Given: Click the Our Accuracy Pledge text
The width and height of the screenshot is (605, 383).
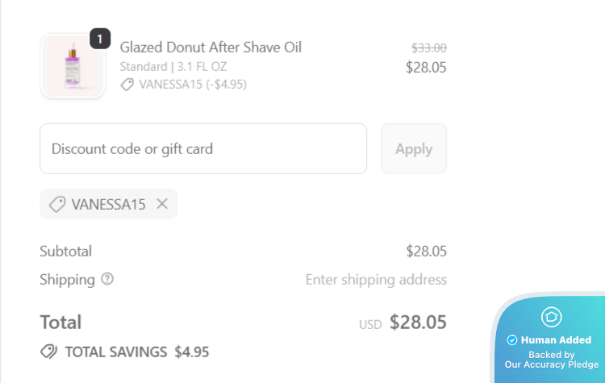Looking at the screenshot, I should [552, 364].
